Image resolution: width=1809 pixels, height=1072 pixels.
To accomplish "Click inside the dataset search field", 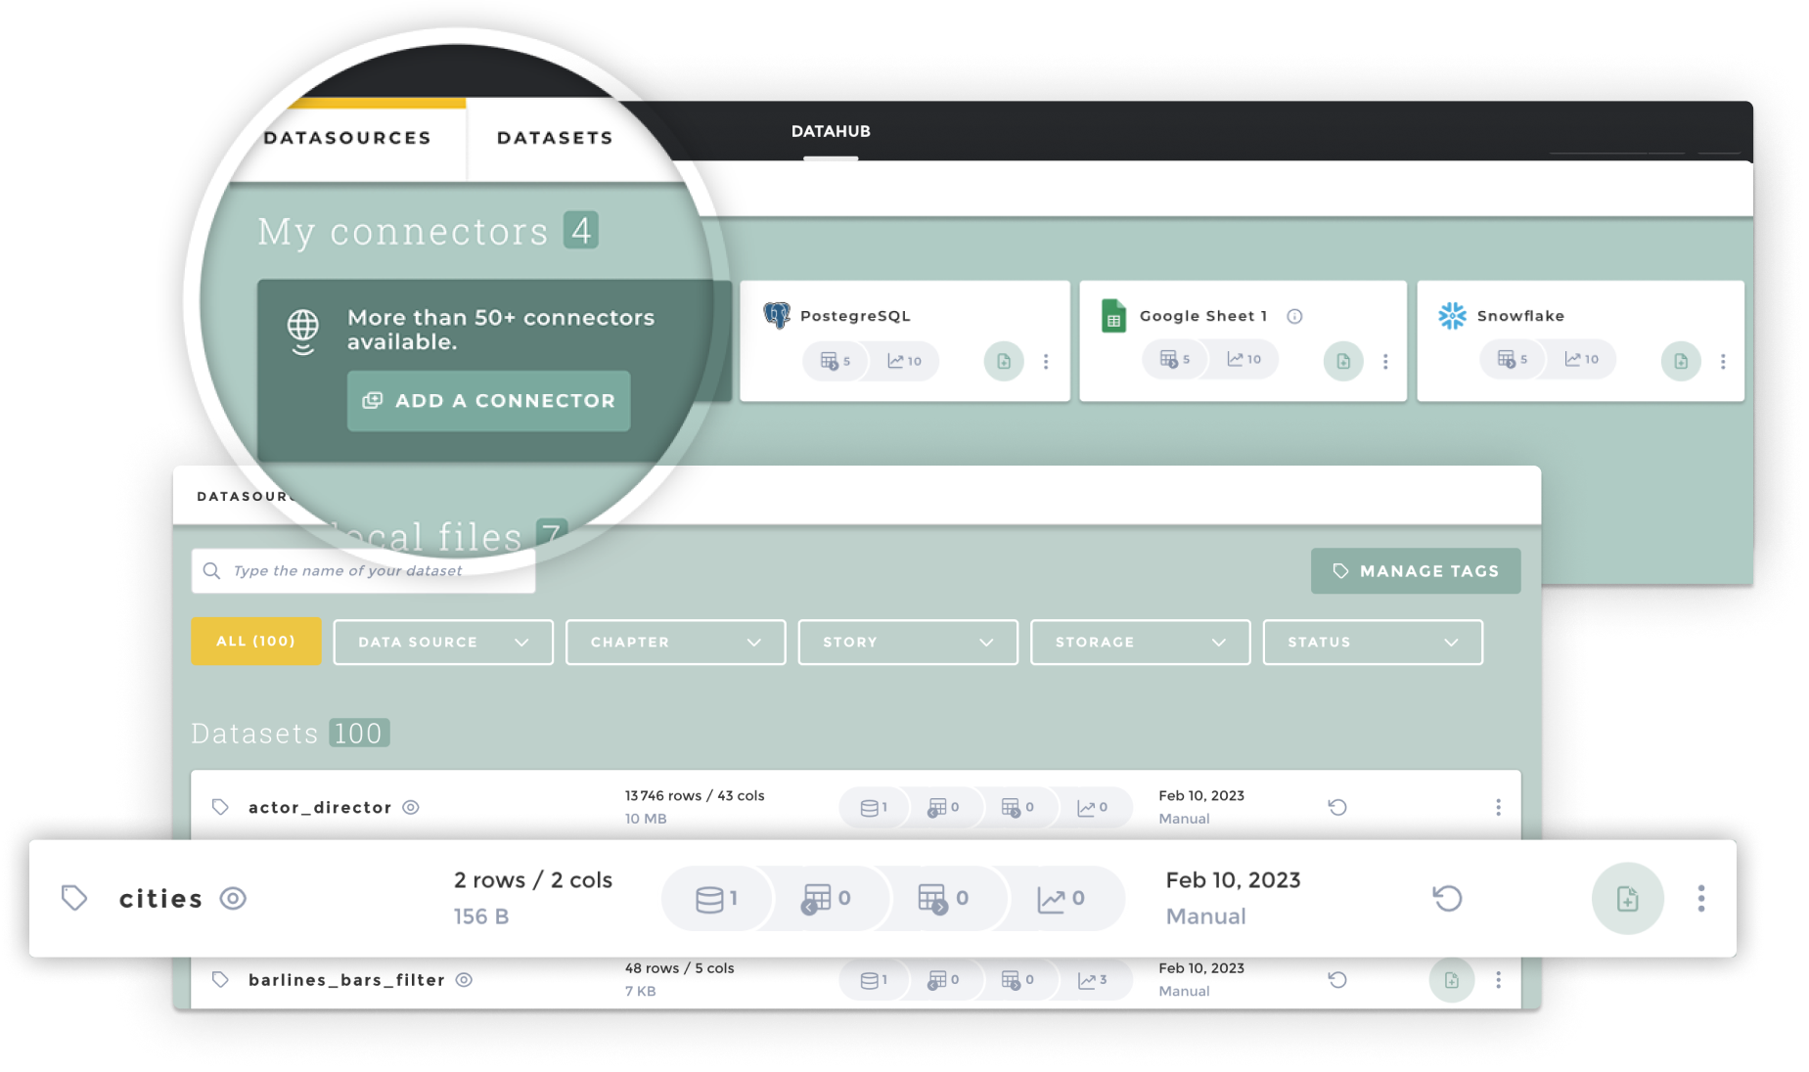I will tap(362, 570).
